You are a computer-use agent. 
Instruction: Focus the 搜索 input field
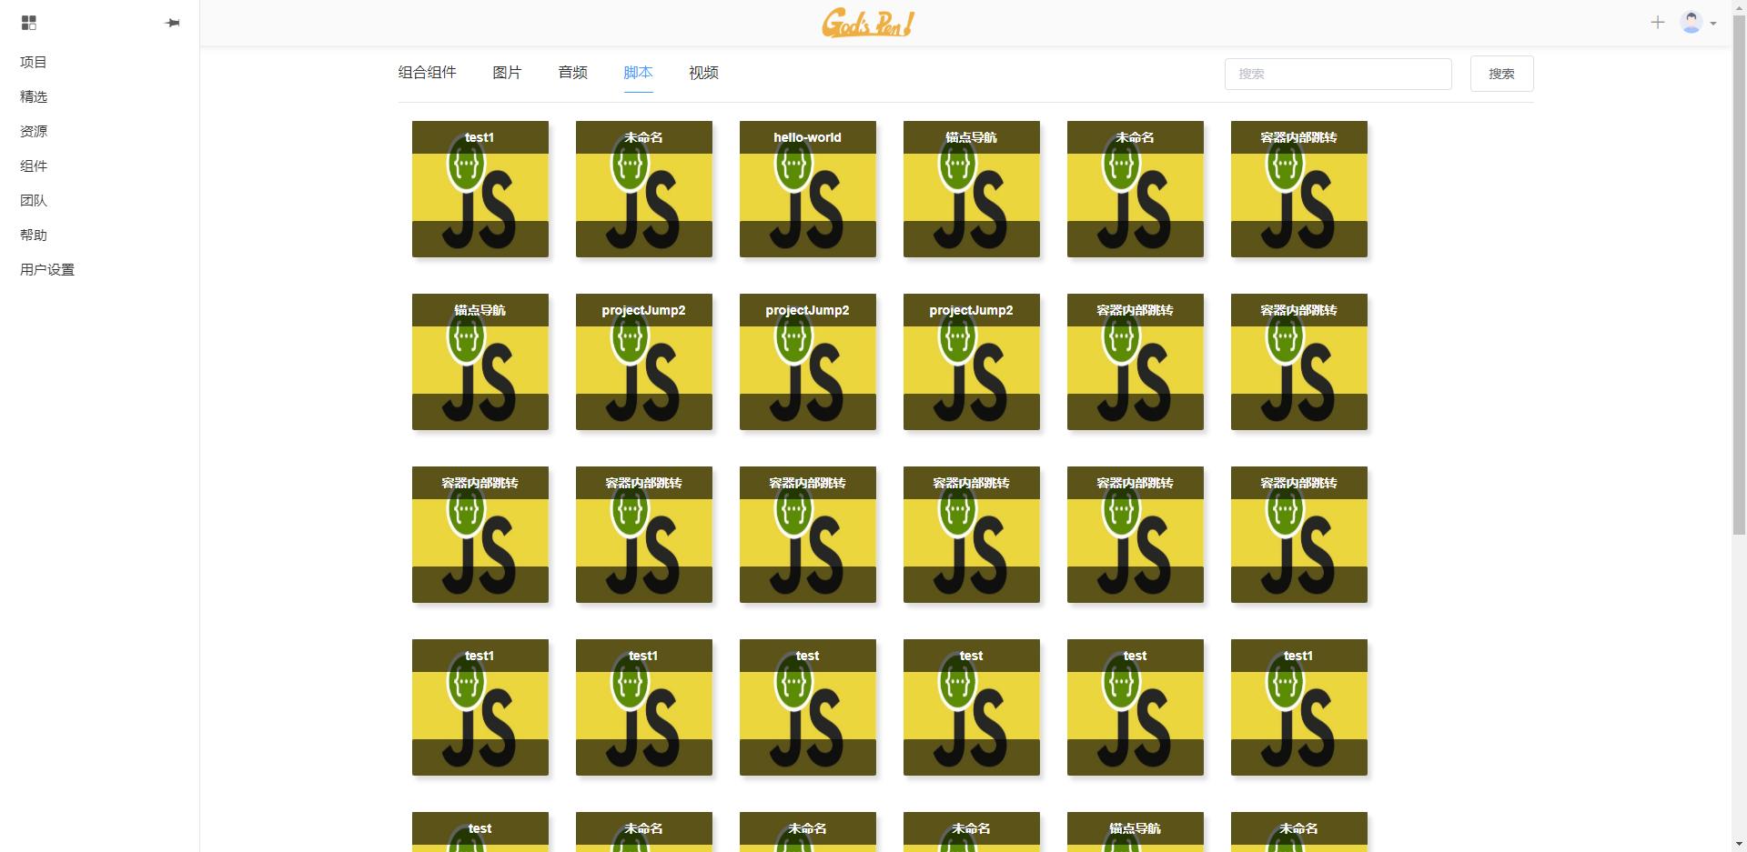[1338, 74]
